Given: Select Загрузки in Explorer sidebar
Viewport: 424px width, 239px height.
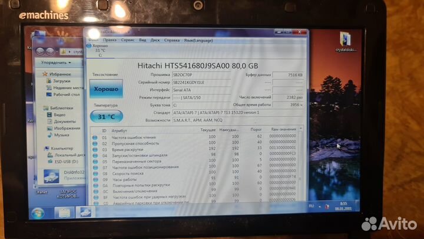Looking at the screenshot, I should pyautogui.click(x=58, y=81).
